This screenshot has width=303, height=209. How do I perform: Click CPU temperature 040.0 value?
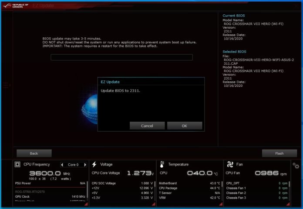click(202, 173)
